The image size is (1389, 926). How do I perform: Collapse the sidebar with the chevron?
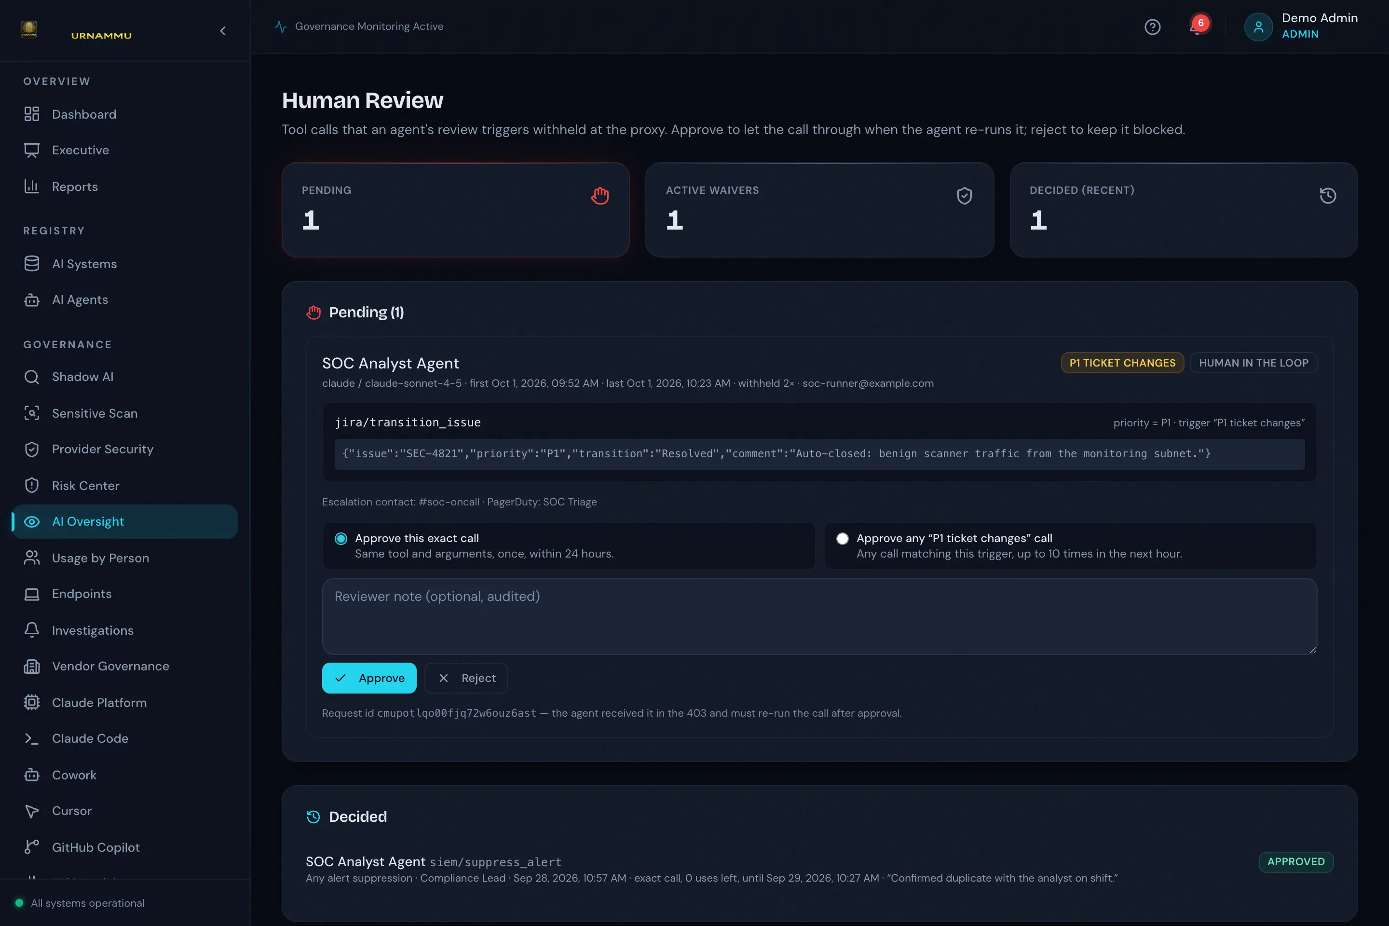point(223,31)
